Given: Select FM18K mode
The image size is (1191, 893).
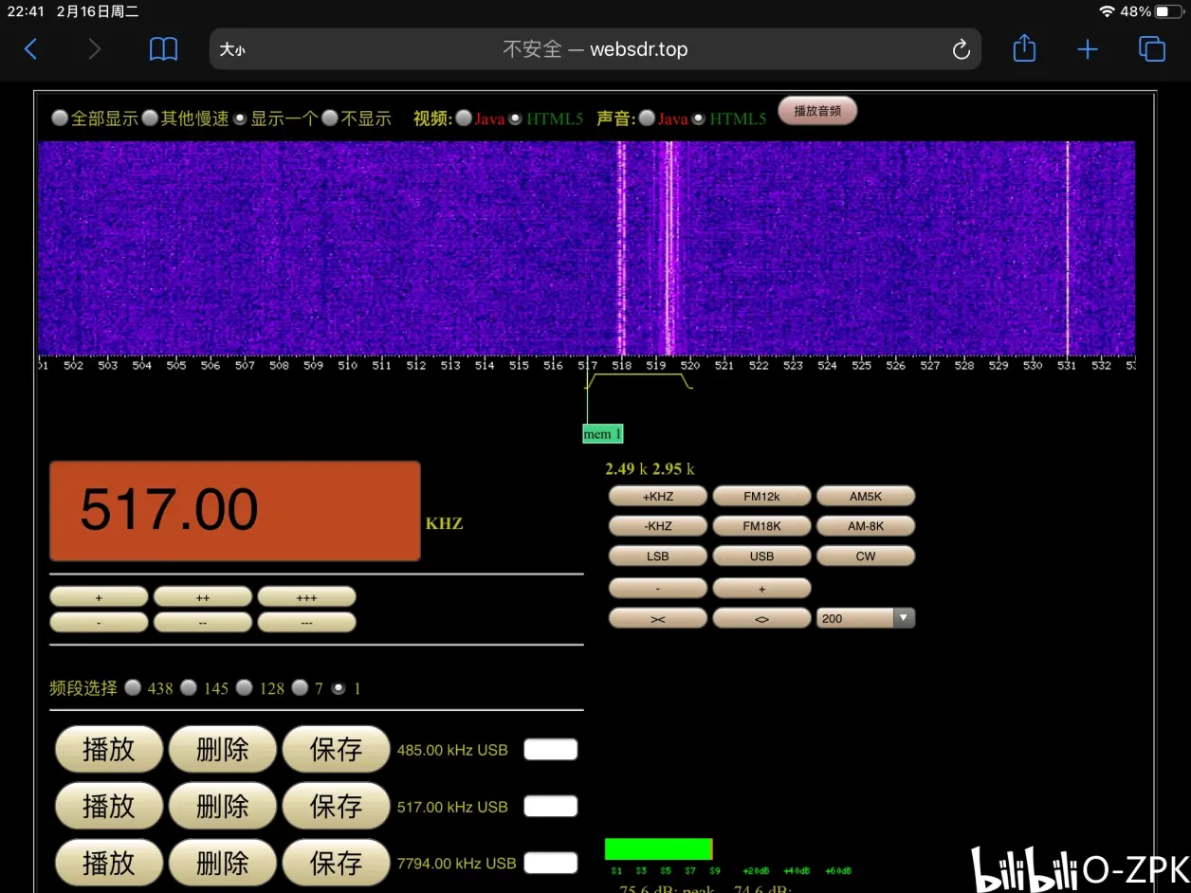Looking at the screenshot, I should [x=761, y=526].
